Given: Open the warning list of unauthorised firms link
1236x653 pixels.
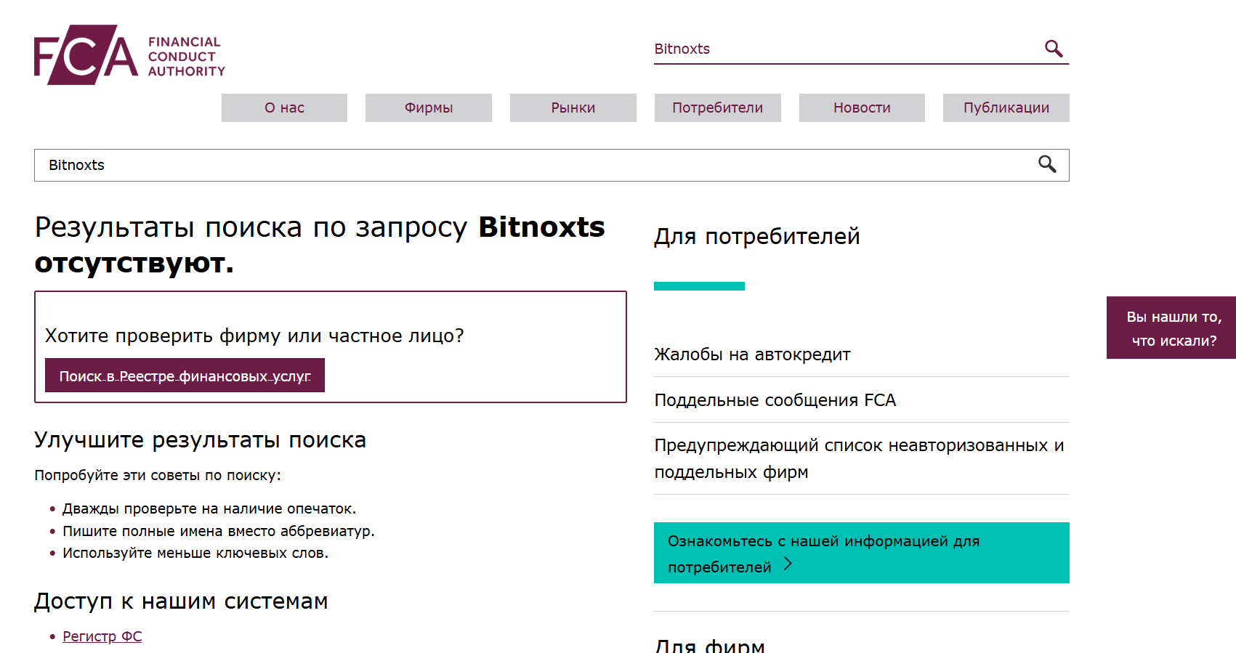Looking at the screenshot, I should 859,458.
